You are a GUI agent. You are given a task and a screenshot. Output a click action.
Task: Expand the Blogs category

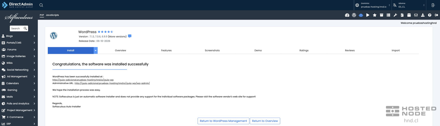pyautogui.click(x=19, y=36)
